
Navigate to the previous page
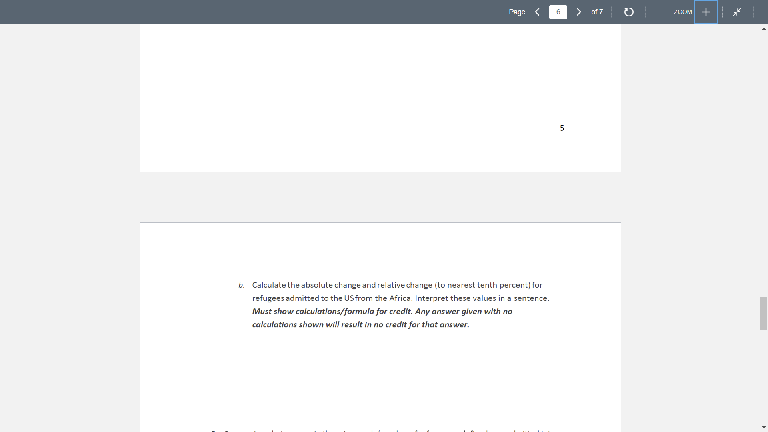pyautogui.click(x=537, y=12)
